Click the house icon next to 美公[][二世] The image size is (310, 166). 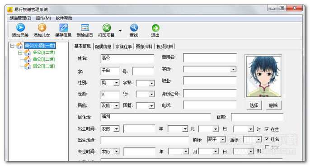27,59
